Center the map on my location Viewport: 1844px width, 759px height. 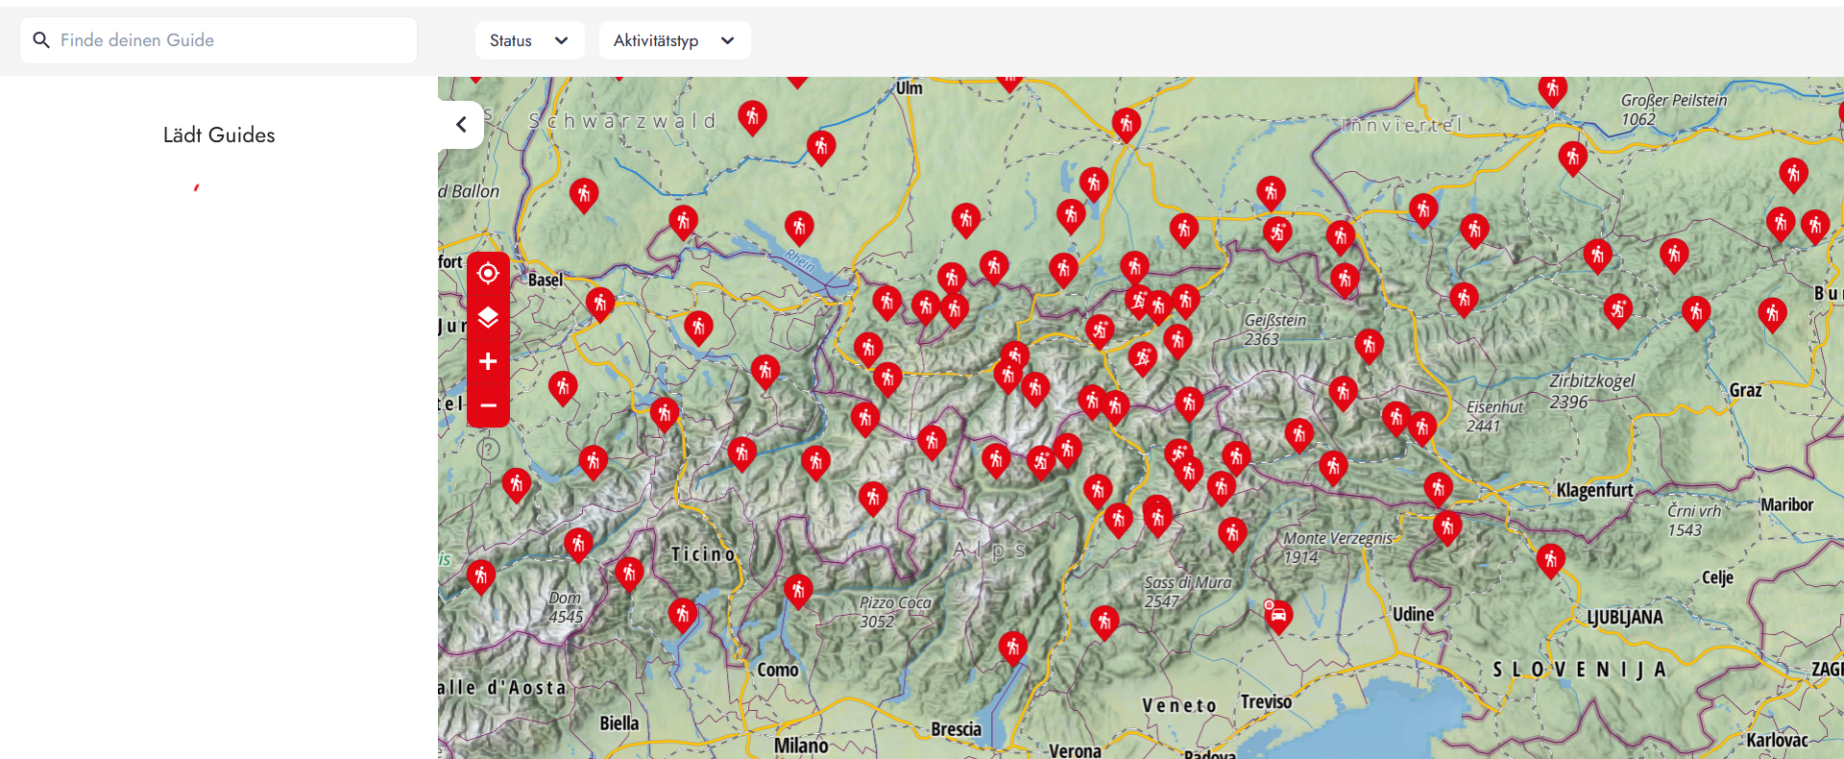488,274
